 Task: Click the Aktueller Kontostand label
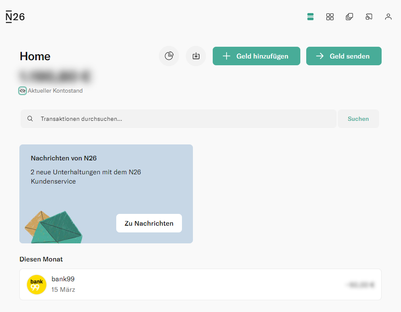55,91
